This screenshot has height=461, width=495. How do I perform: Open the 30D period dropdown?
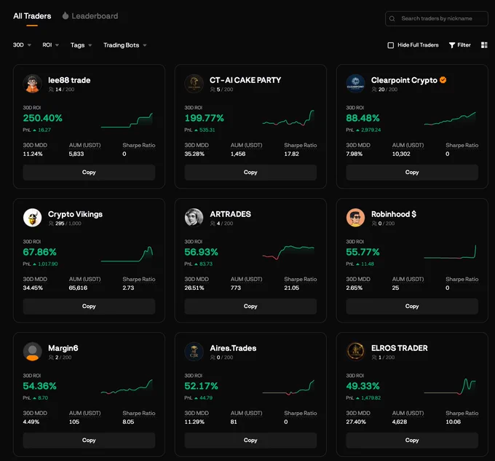tap(22, 45)
